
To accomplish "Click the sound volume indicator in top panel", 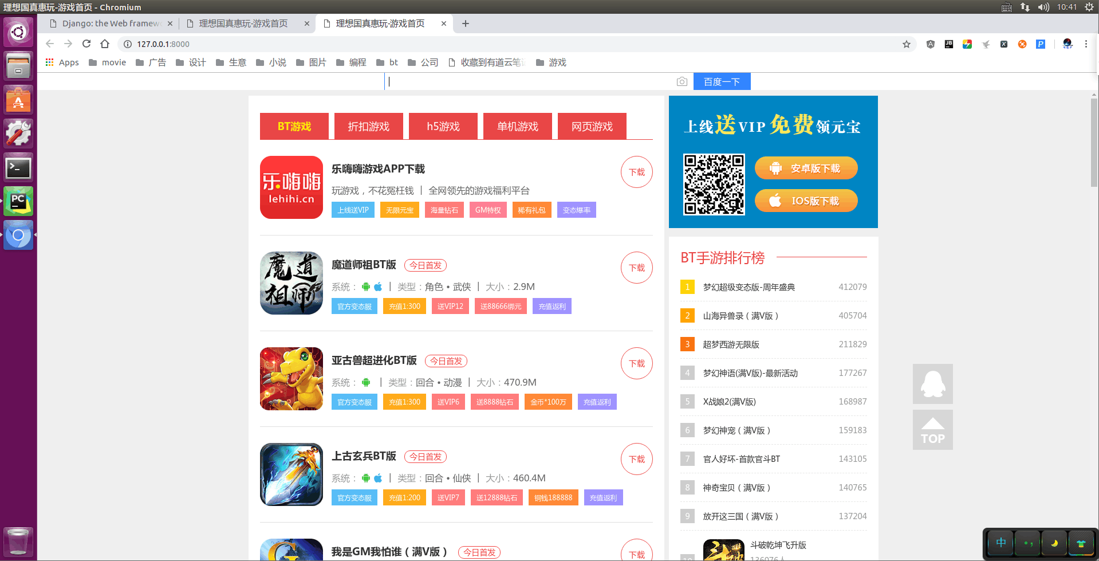I will [x=1043, y=7].
